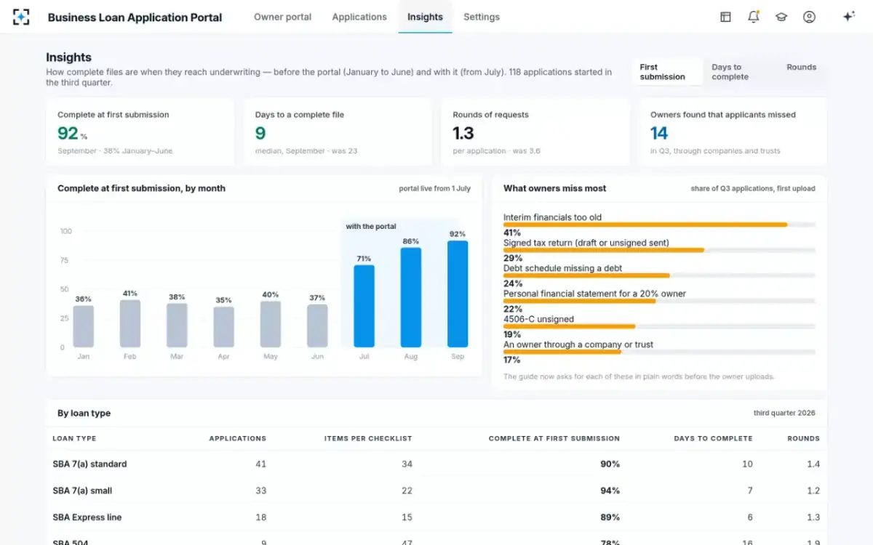Click 'share of Q3 applications, first upload' label
This screenshot has height=545, width=873.
pyautogui.click(x=753, y=188)
